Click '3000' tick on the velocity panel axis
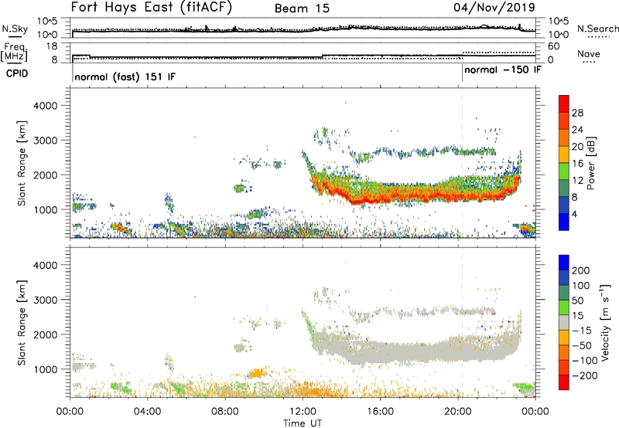 click(x=46, y=300)
